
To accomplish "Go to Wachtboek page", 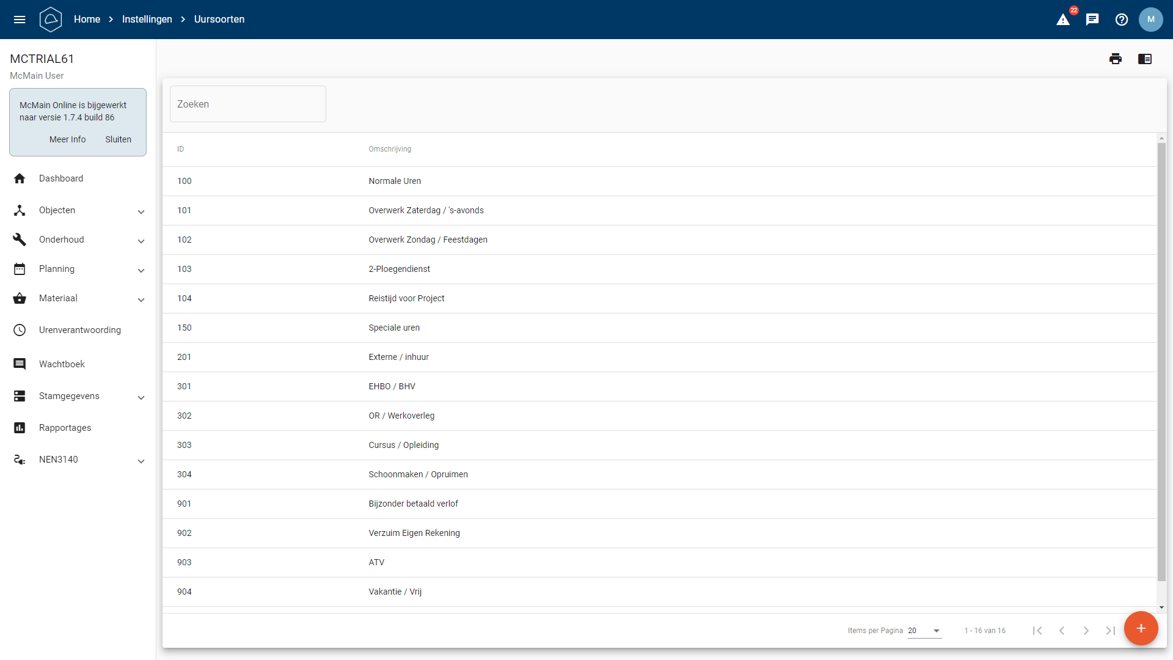I will click(62, 364).
